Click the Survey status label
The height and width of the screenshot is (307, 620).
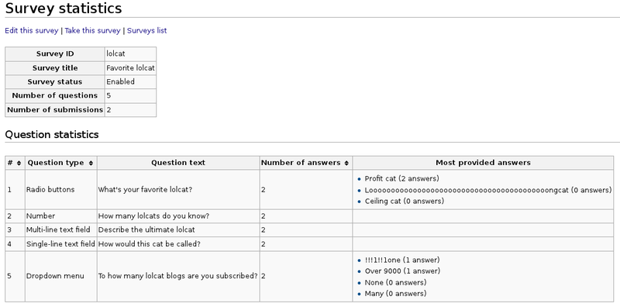55,82
